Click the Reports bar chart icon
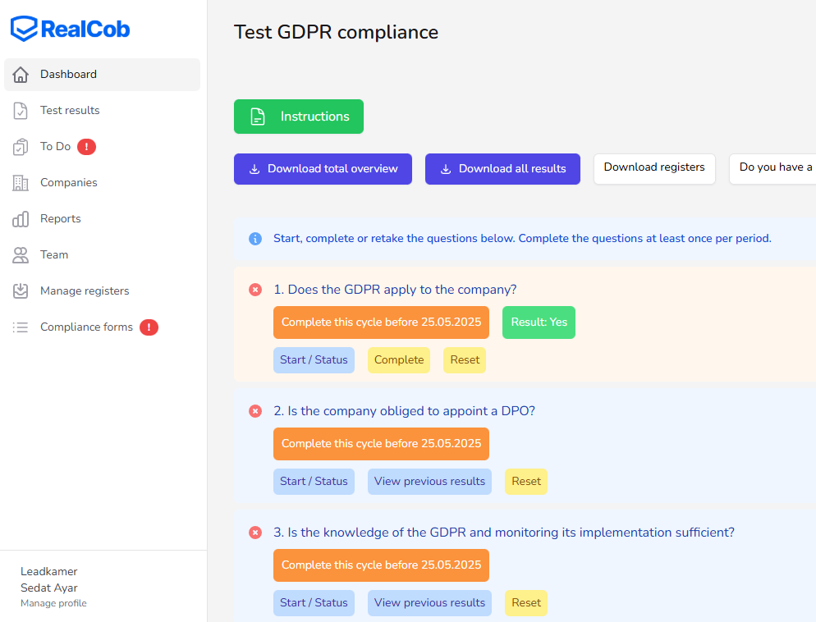816x622 pixels. tap(21, 219)
